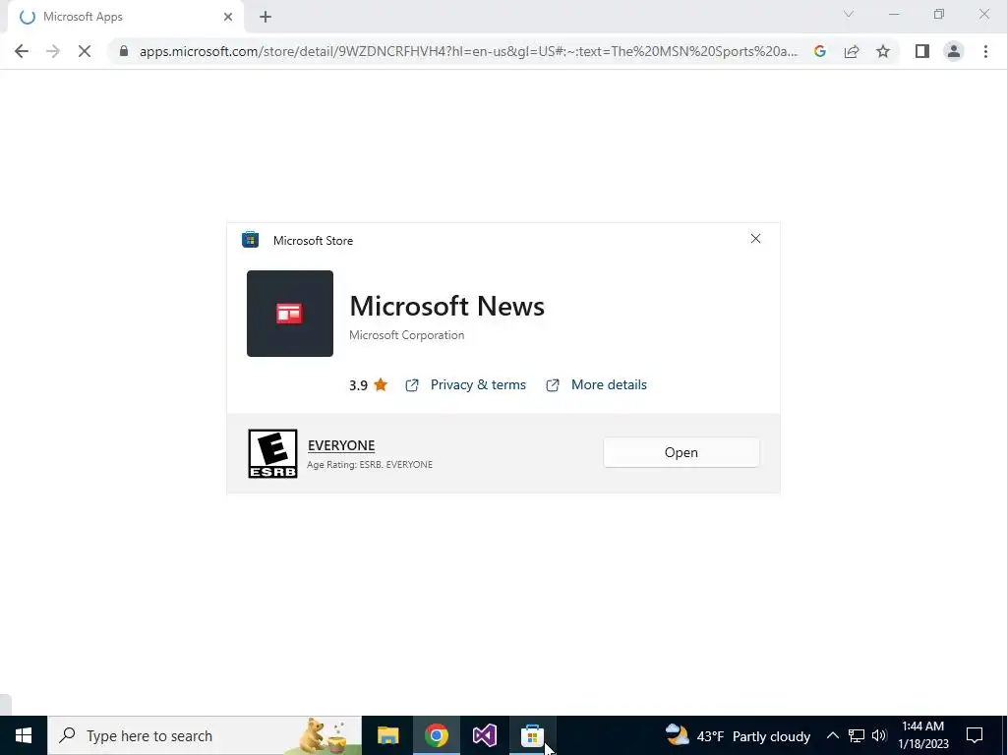The width and height of the screenshot is (1007, 755).
Task: Click the Open button
Action: [x=681, y=452]
